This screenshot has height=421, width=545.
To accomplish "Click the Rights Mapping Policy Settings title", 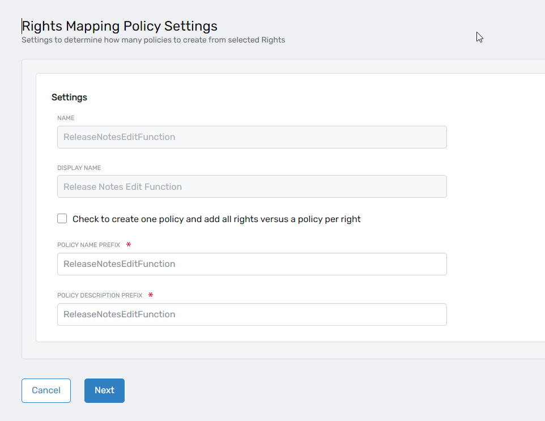I will pos(118,26).
